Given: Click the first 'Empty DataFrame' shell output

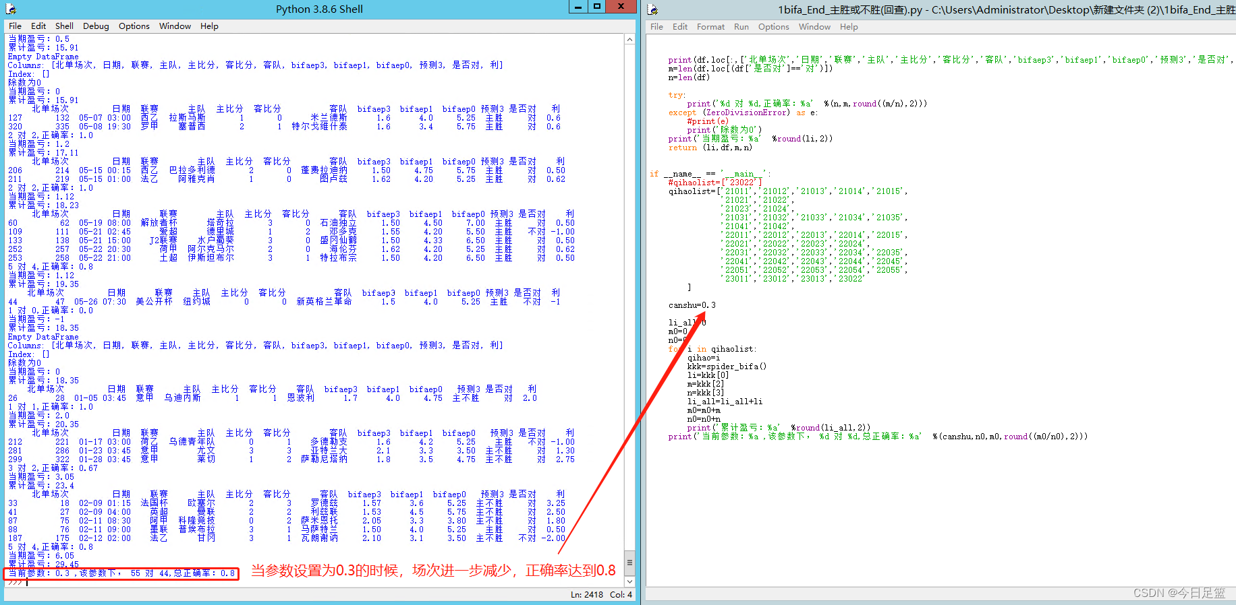Looking at the screenshot, I should click(43, 57).
